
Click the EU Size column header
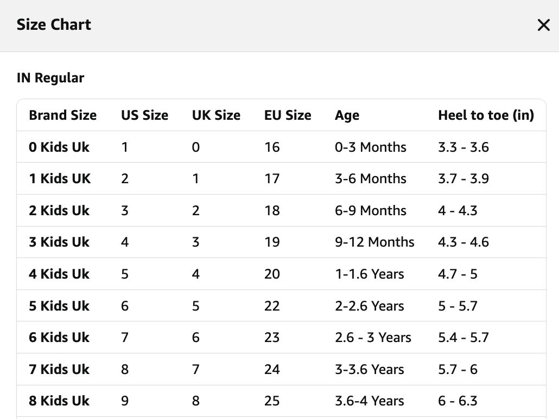coord(288,115)
